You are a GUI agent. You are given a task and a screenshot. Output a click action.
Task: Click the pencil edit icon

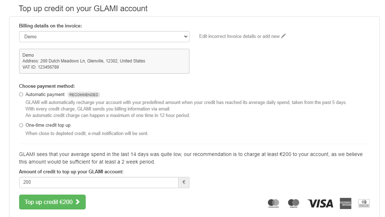(283, 36)
